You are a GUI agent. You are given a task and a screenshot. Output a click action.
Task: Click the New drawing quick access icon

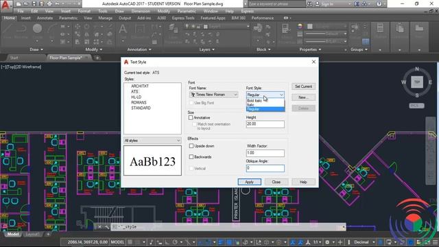19,4
